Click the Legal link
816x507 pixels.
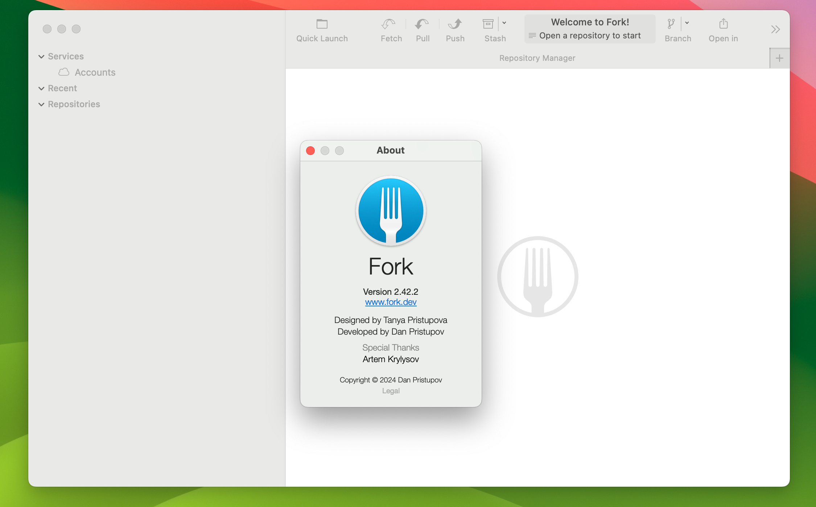point(391,390)
